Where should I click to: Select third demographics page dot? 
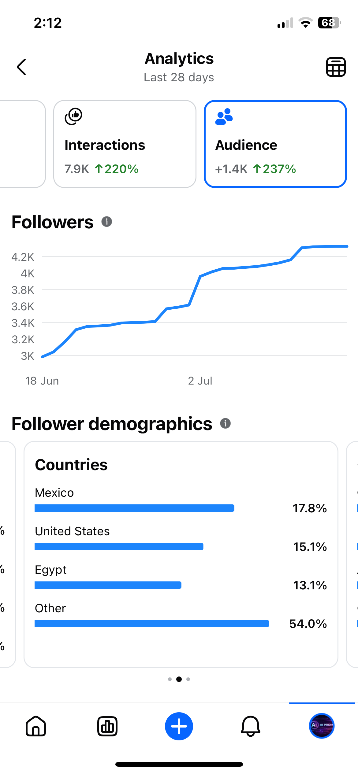pos(188,679)
